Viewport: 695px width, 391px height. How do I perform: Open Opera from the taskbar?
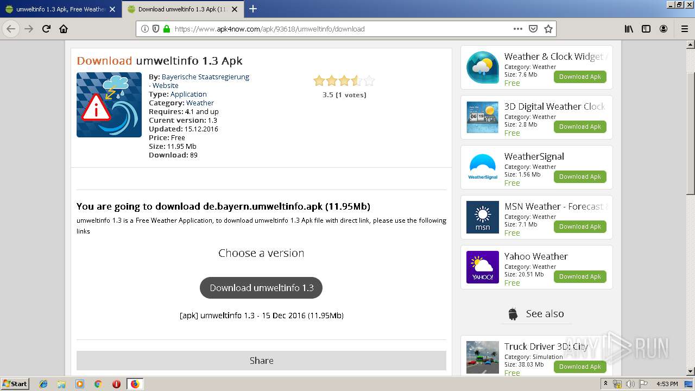pos(116,384)
